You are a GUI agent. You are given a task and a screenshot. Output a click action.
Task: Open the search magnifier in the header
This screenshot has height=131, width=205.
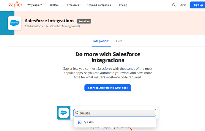tap(174, 5)
